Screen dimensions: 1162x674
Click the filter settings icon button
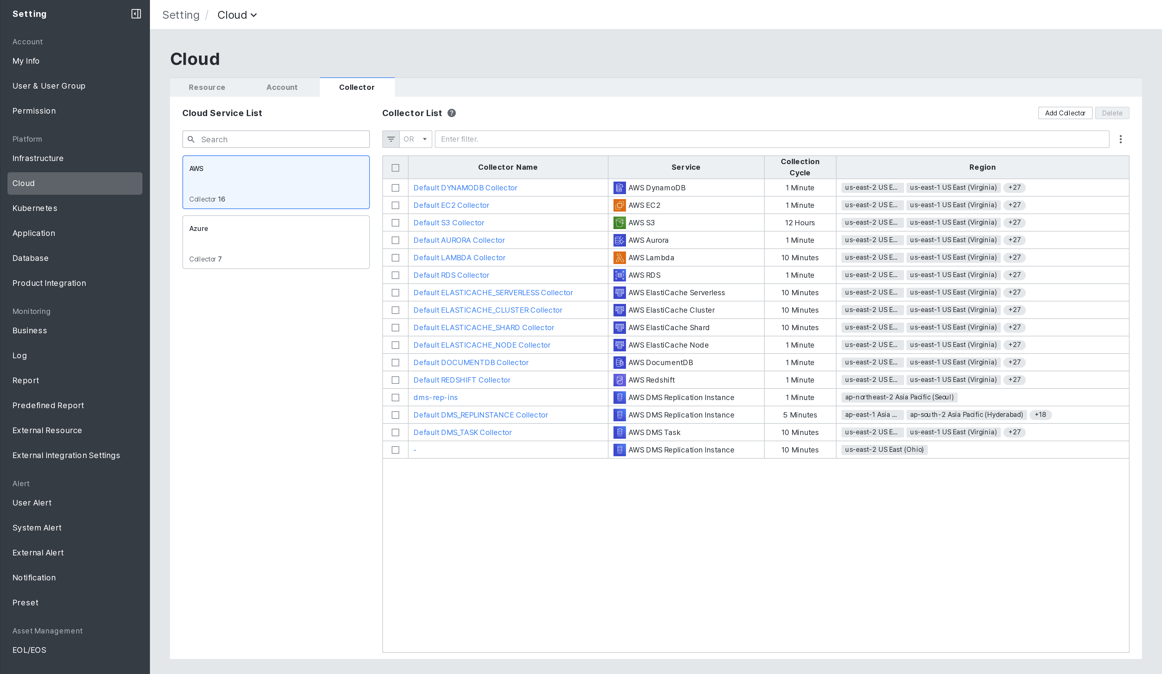390,139
